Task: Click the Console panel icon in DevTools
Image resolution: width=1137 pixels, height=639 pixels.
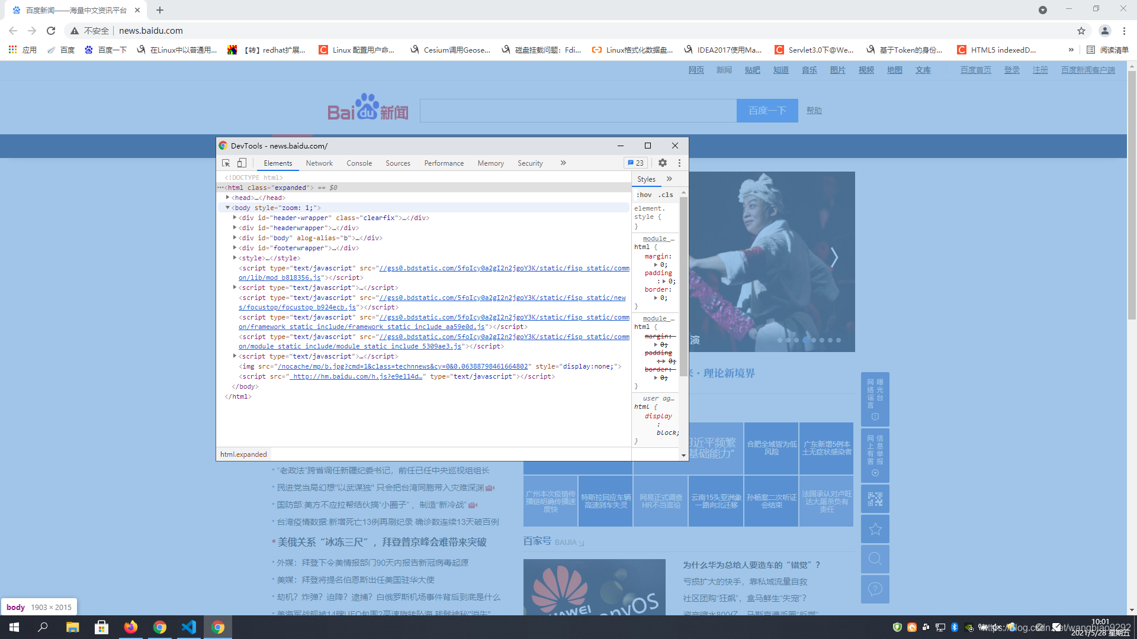Action: [x=358, y=163]
